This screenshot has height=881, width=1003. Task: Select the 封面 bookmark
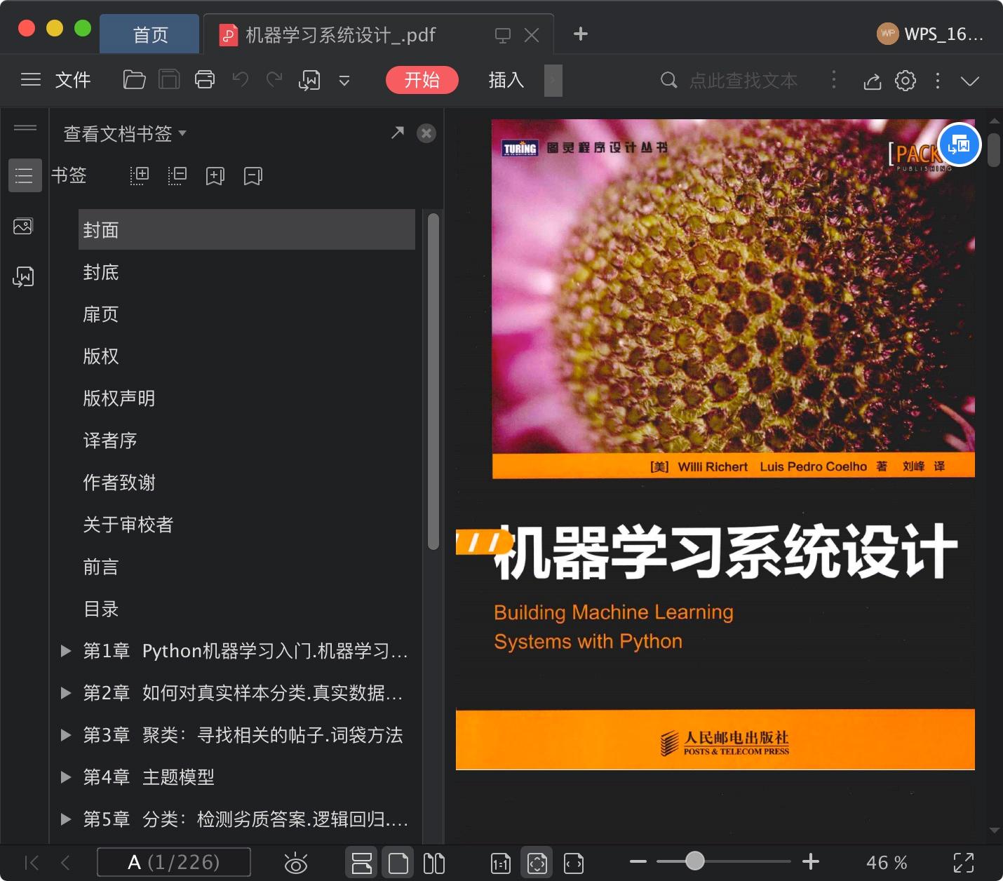click(247, 229)
